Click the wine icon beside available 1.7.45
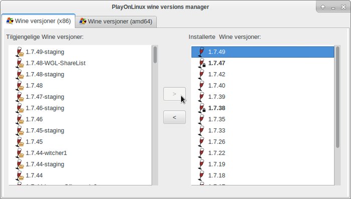The image size is (351, 199). pyautogui.click(x=20, y=142)
